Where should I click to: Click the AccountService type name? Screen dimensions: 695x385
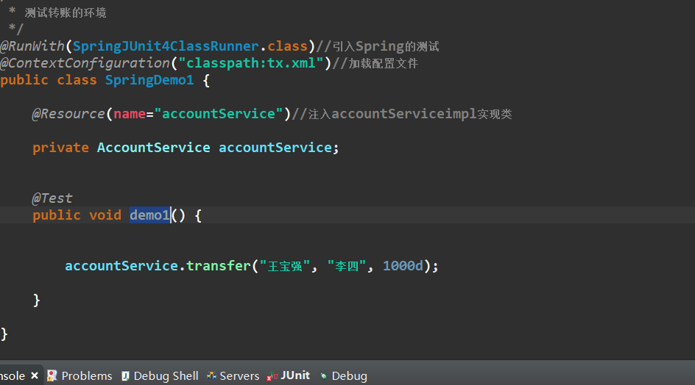click(153, 148)
